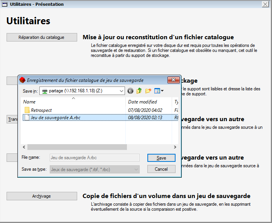Open the Retrospect folder

tap(41, 110)
